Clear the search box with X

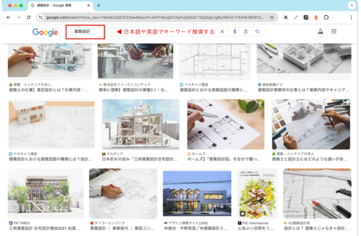tap(222, 31)
